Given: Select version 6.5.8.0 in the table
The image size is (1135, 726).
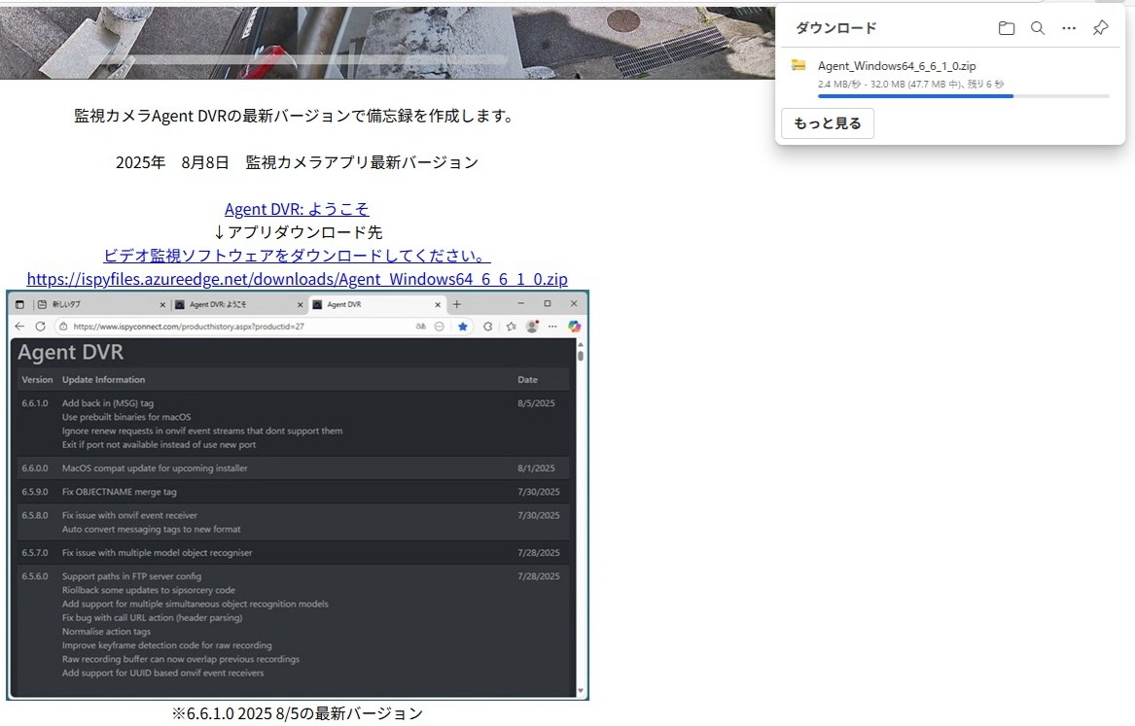Looking at the screenshot, I should click(x=35, y=515).
